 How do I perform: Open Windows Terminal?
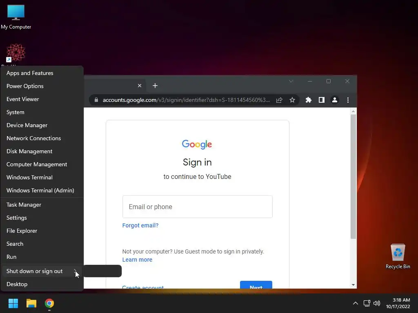tap(42, 178)
